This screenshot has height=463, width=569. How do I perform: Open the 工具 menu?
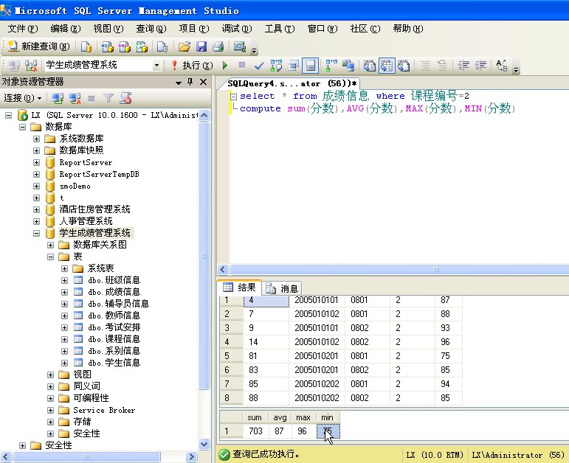tap(280, 29)
